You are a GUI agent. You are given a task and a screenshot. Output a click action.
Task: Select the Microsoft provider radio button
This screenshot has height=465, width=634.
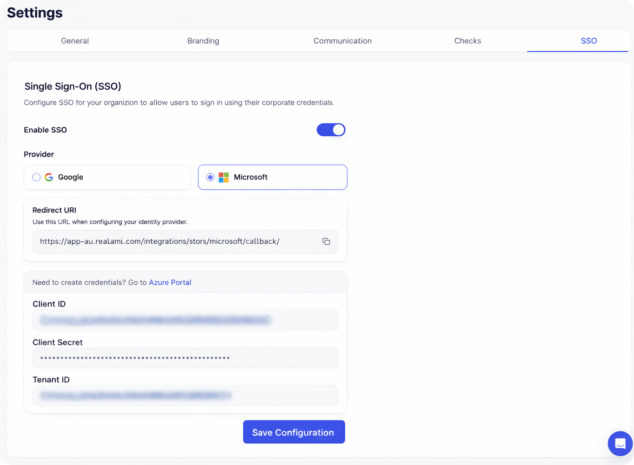click(x=211, y=177)
